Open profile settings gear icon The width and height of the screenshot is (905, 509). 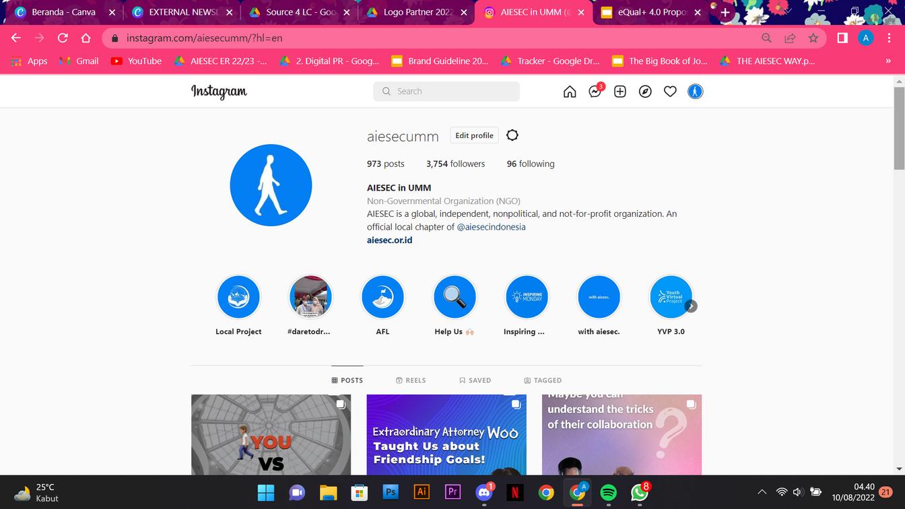[512, 135]
